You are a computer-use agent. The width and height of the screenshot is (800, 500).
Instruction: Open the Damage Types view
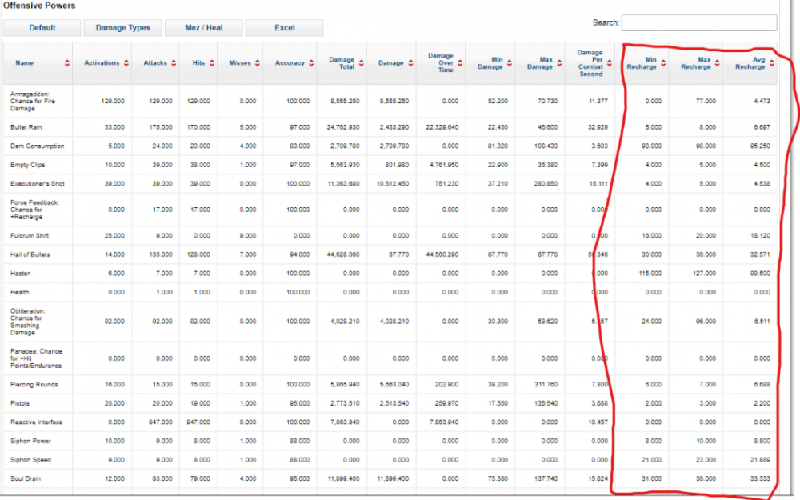tap(123, 28)
